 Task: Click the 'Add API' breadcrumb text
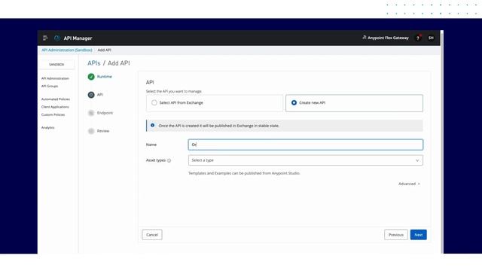pos(104,50)
